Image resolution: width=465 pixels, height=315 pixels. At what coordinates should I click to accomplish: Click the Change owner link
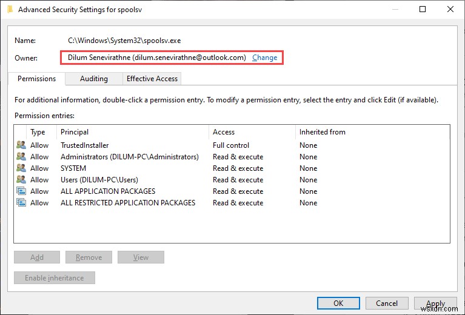coord(264,58)
